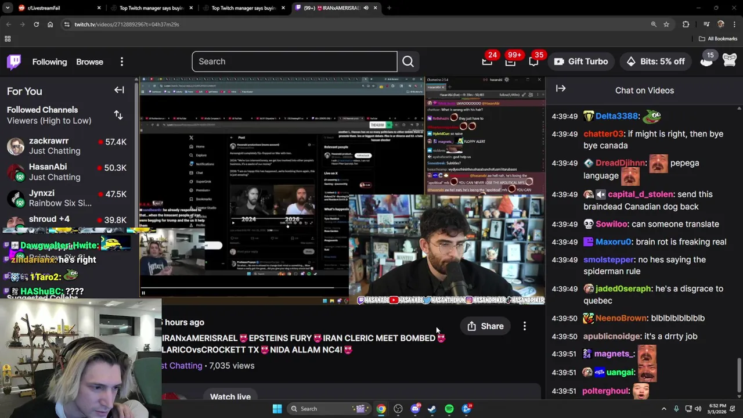743x418 pixels.
Task: Open whispers icon with 35 badge
Action: [533, 62]
